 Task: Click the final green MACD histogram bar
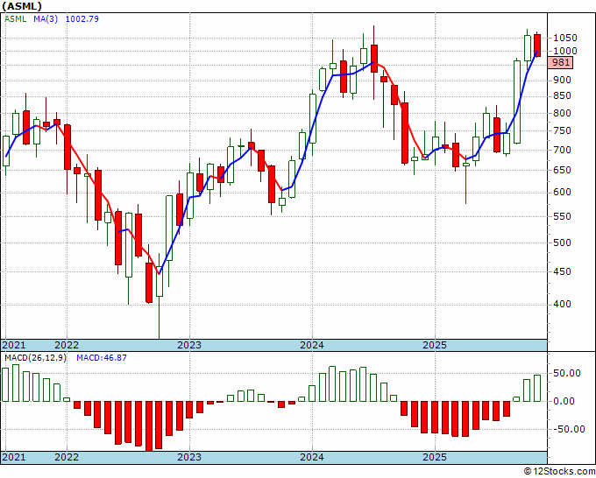point(537,388)
